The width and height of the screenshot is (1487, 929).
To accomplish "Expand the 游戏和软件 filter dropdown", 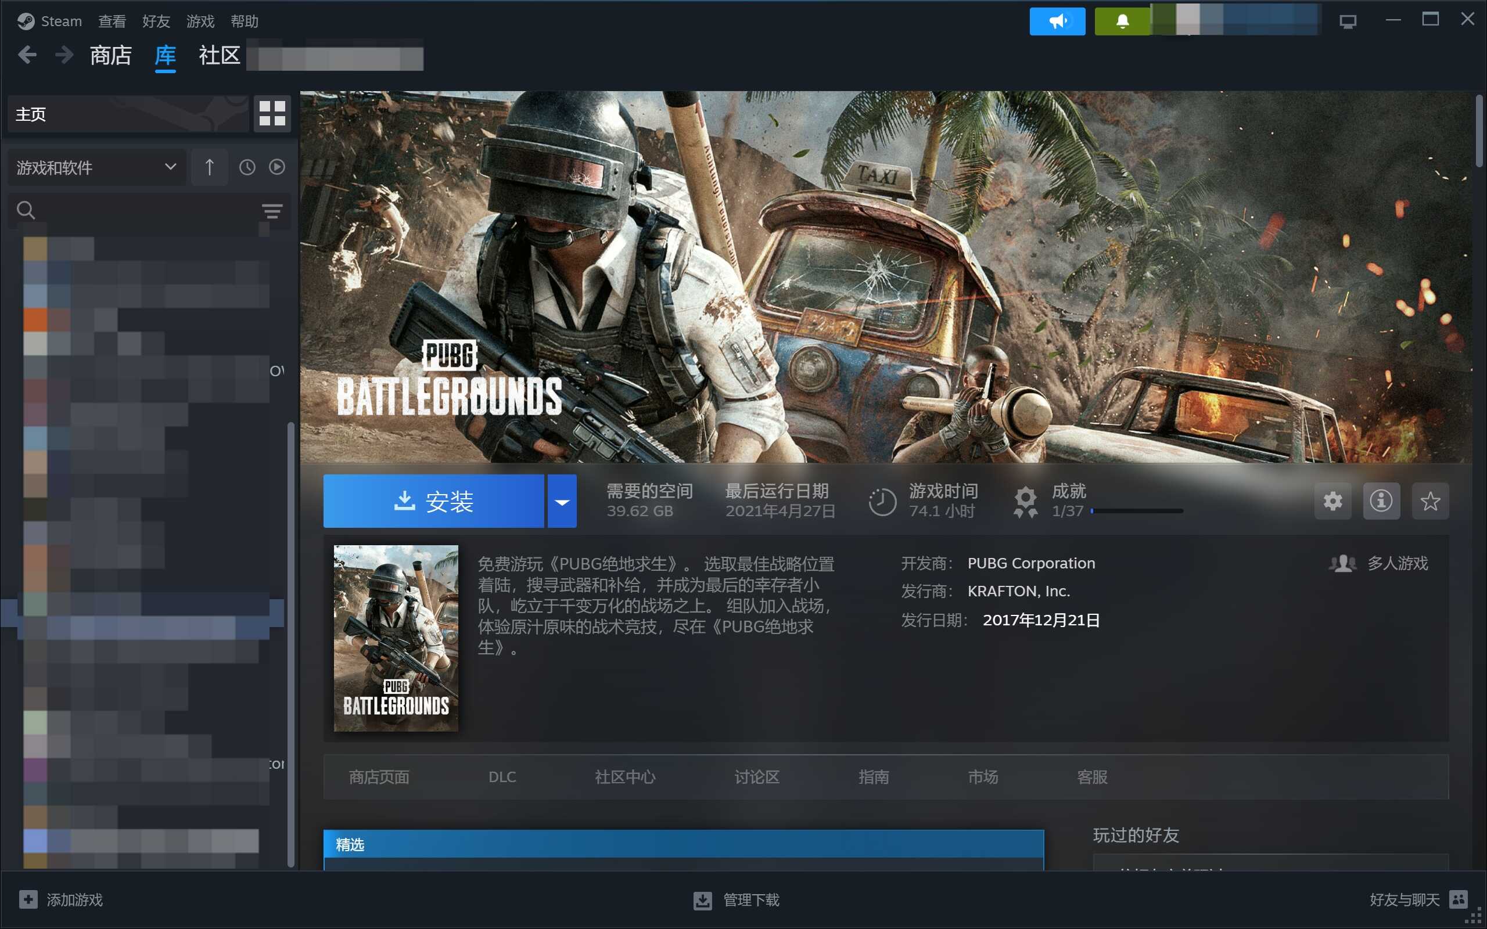I will pos(96,167).
